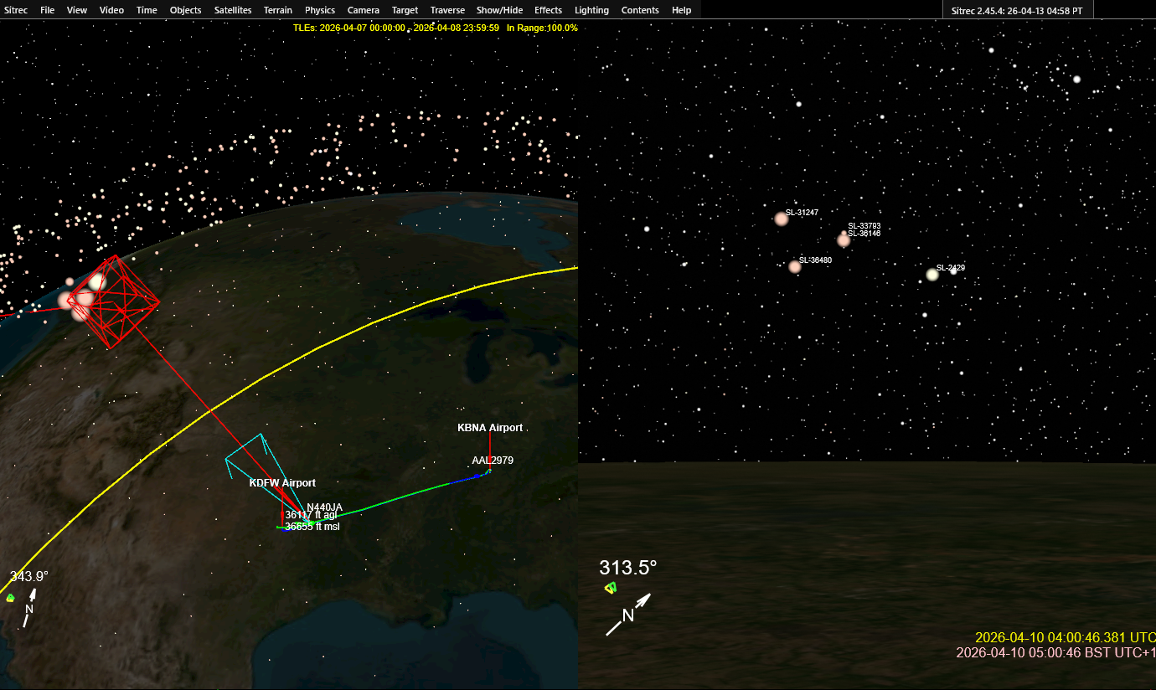Click the small yellow-green marker beside 313.5°

611,588
